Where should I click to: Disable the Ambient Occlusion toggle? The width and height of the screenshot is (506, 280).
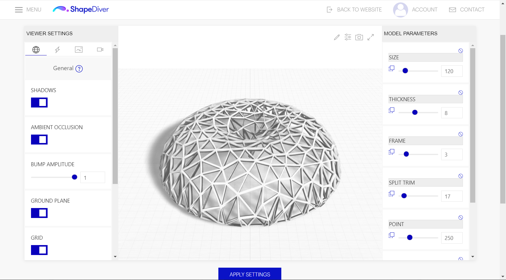pyautogui.click(x=39, y=140)
